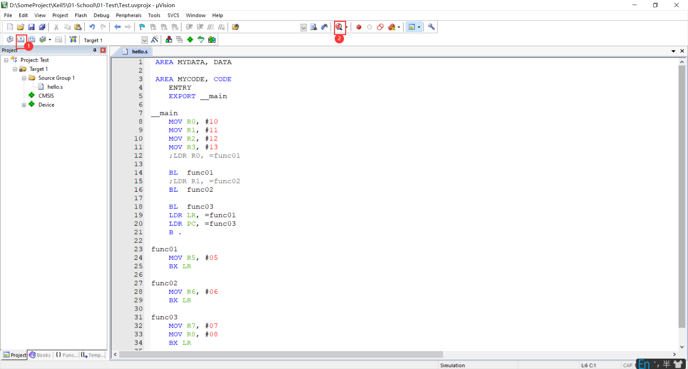
Task: Click the vertical scrollbar down arrow
Action: (x=682, y=347)
